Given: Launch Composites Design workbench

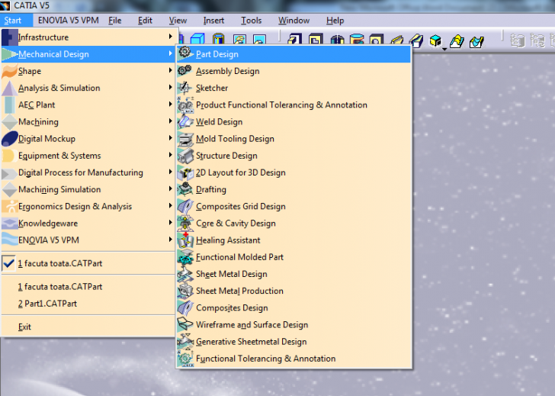Looking at the screenshot, I should coord(294,307).
